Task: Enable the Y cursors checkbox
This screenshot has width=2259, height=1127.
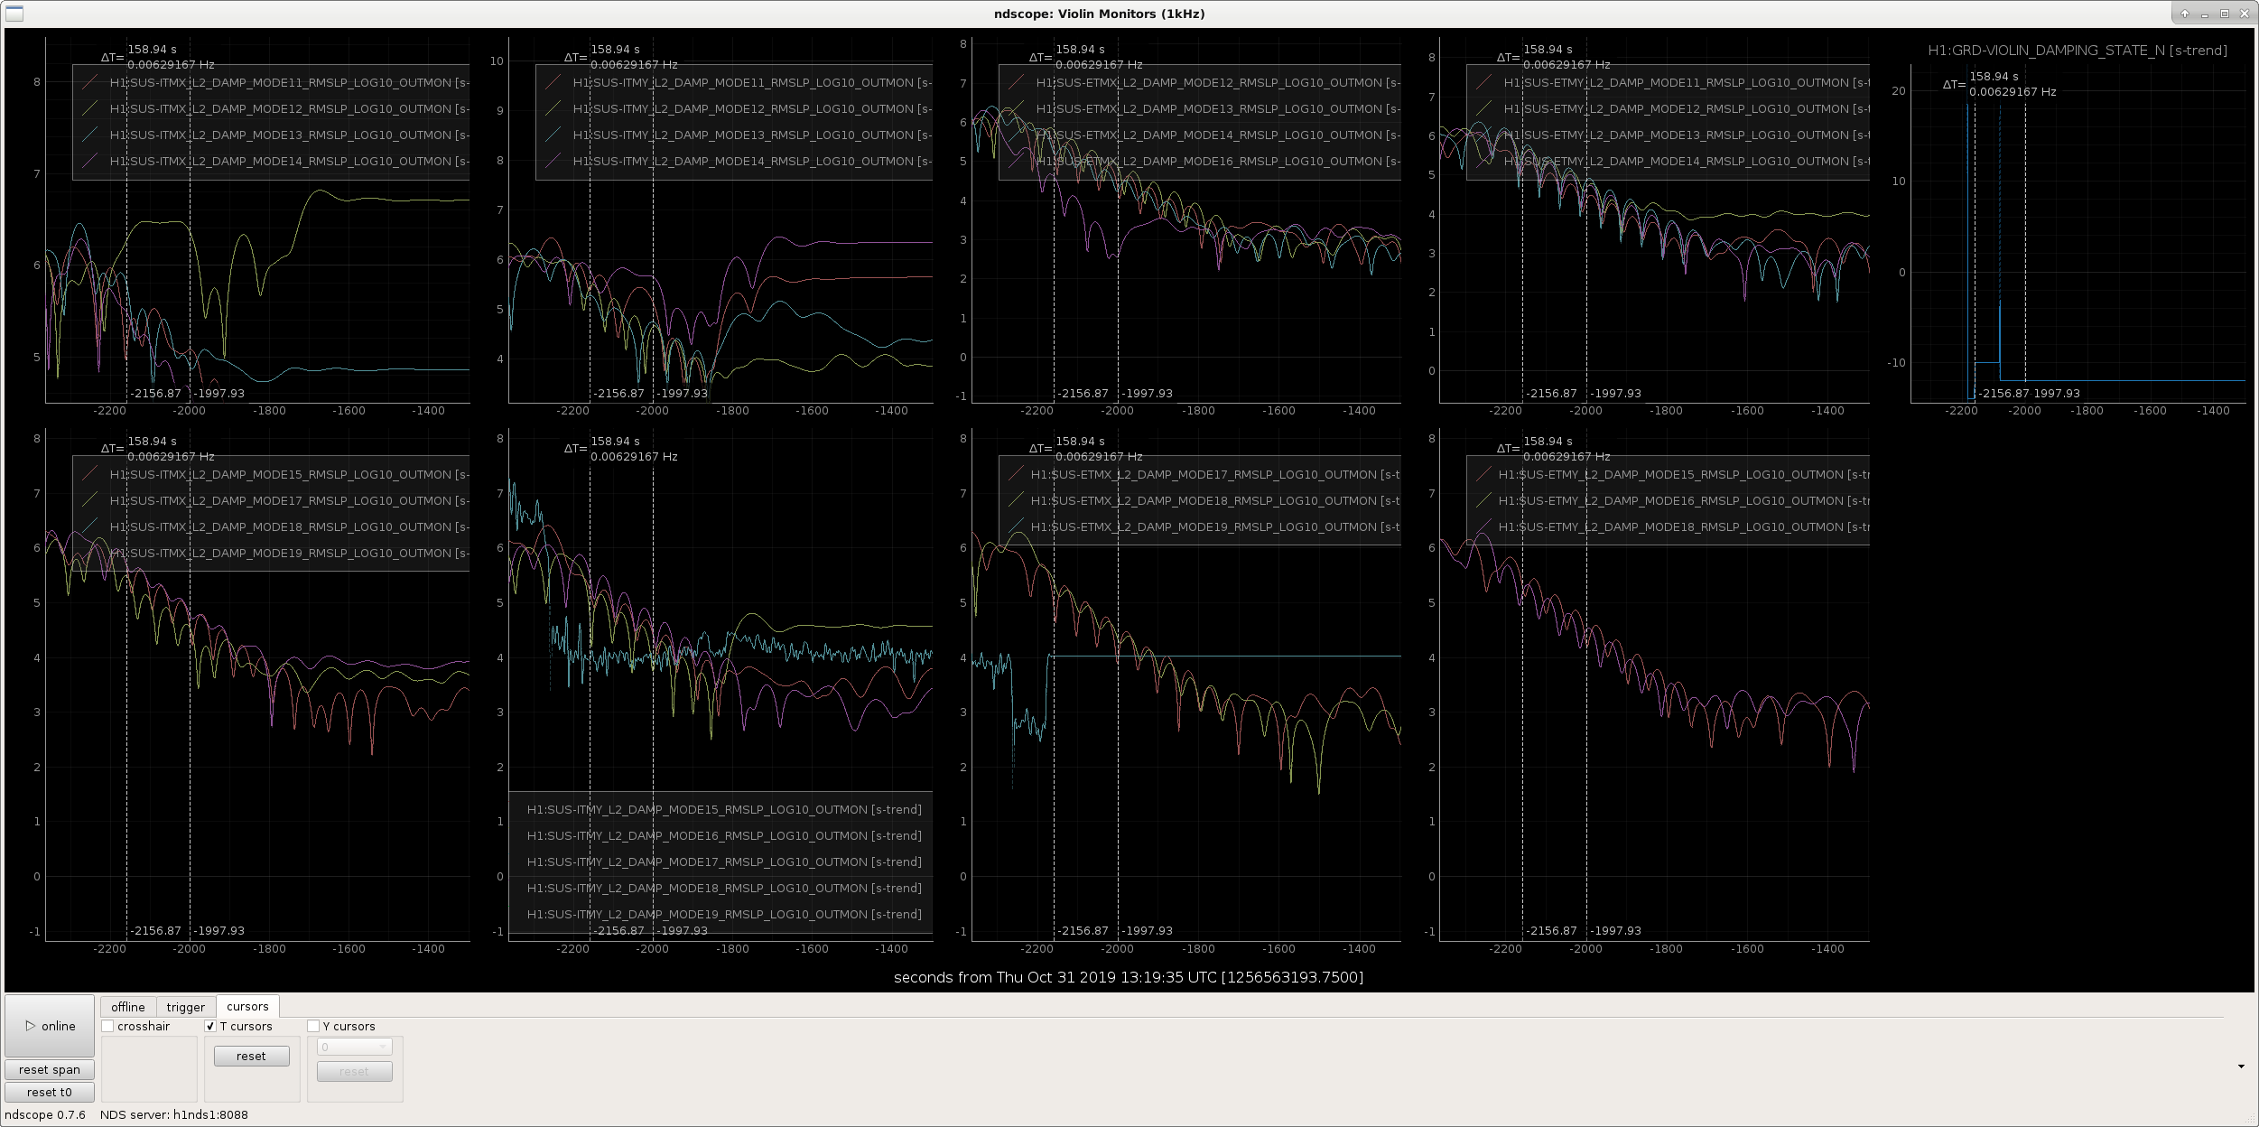Action: coord(313,1026)
